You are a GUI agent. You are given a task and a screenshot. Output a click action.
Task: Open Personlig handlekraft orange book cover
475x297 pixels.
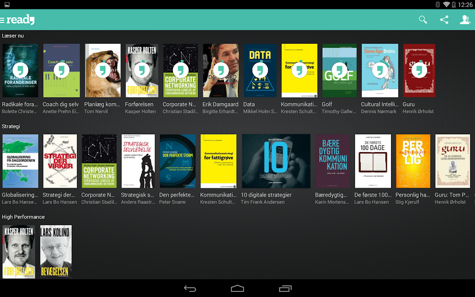(413, 161)
